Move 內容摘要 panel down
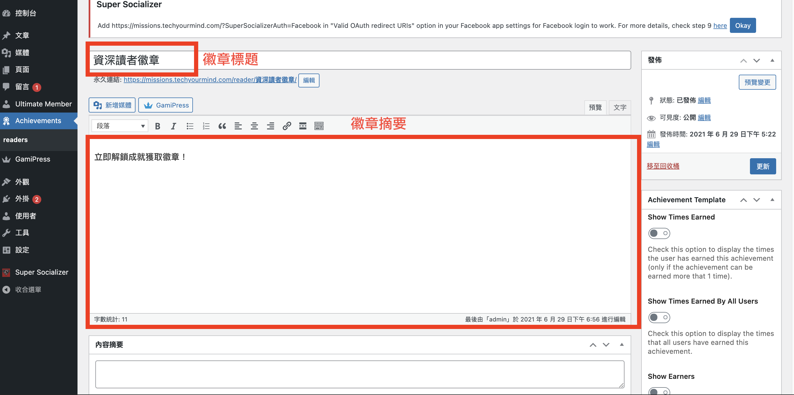794x395 pixels. [x=606, y=345]
